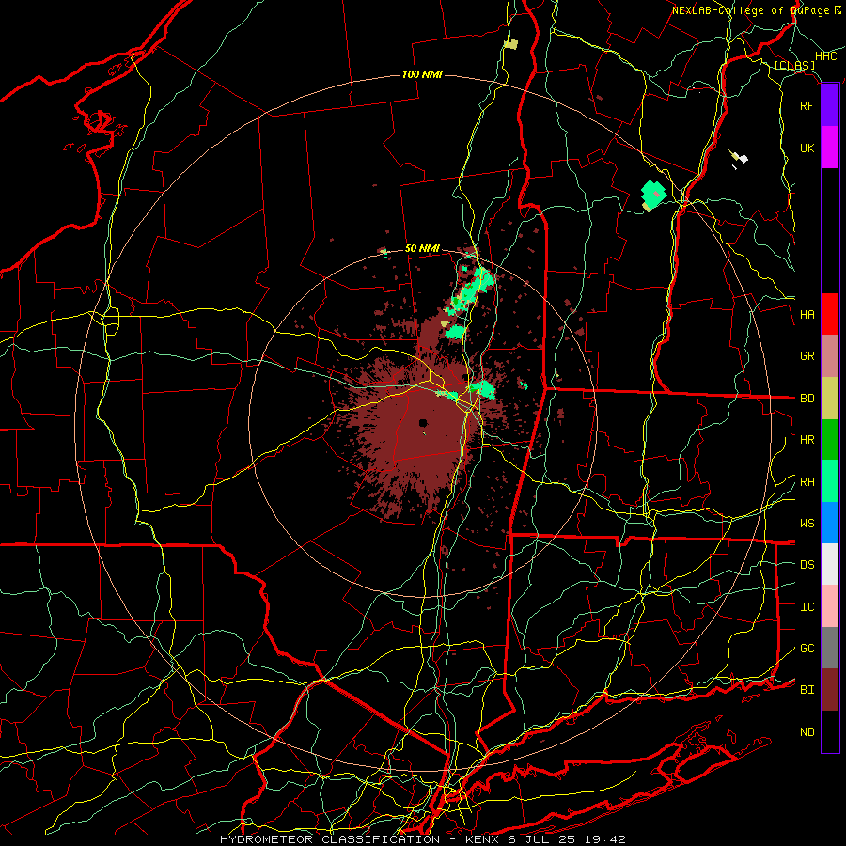
Task: Click the BI dark red legend swatch
Action: (830, 690)
